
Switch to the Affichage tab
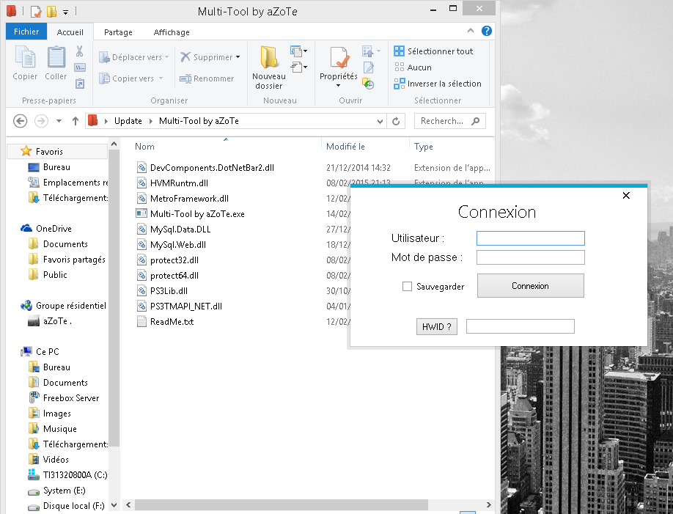172,32
